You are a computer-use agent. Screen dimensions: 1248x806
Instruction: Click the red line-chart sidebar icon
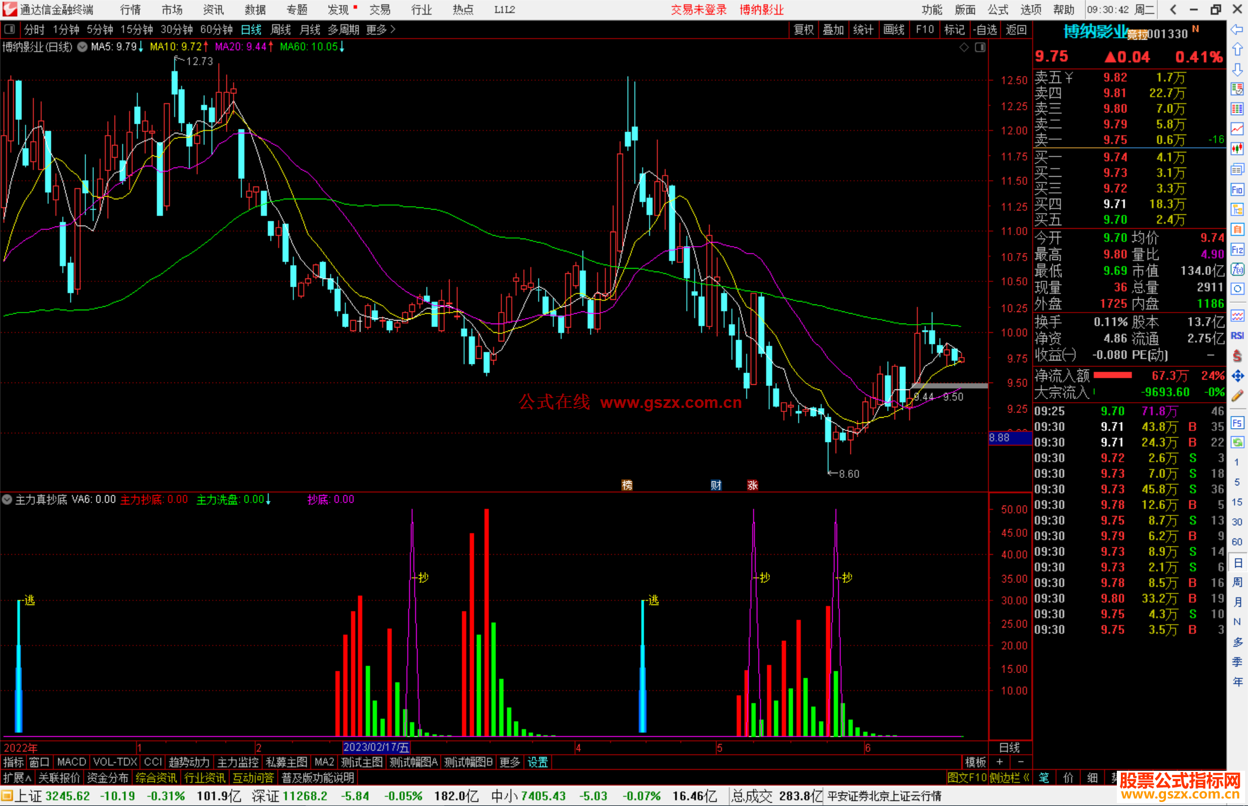pyautogui.click(x=1237, y=129)
